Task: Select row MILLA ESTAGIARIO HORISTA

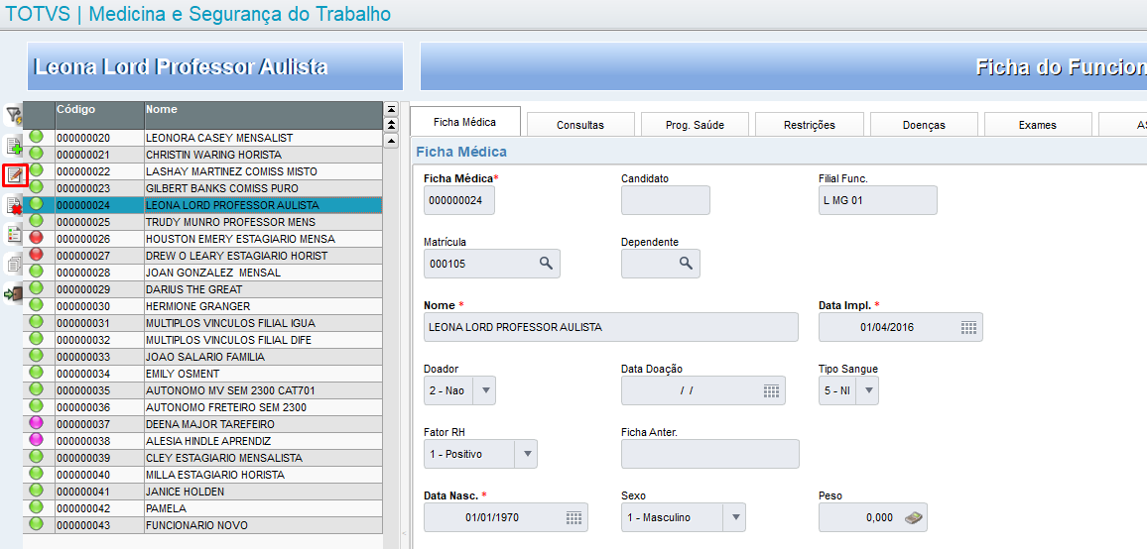Action: click(202, 474)
